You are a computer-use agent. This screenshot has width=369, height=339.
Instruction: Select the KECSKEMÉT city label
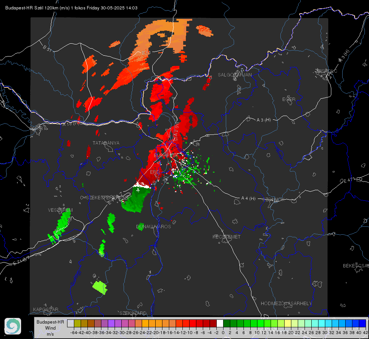coord(227,237)
